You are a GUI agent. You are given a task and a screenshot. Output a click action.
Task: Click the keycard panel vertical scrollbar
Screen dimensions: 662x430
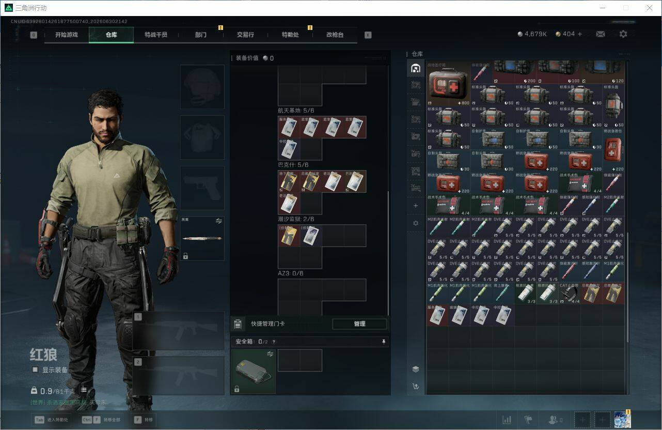[x=388, y=253]
